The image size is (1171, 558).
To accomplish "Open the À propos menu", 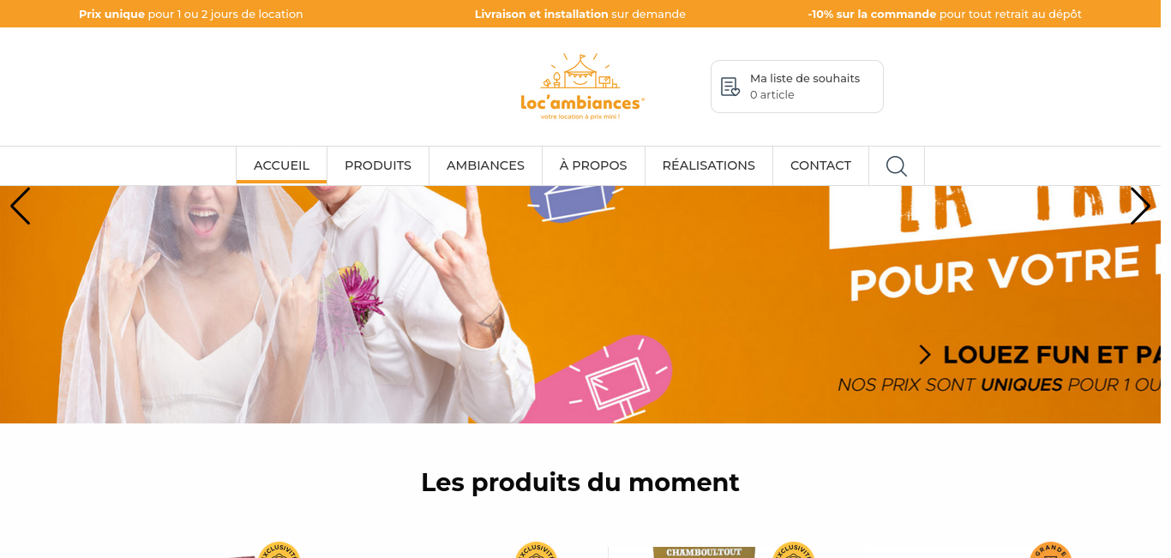I will (593, 165).
